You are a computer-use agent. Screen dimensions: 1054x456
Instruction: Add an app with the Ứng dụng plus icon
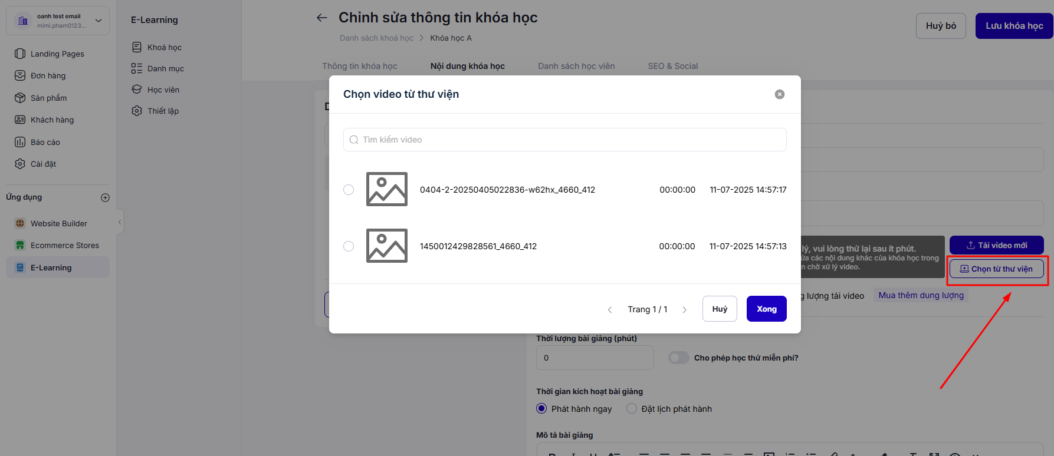[x=105, y=197]
